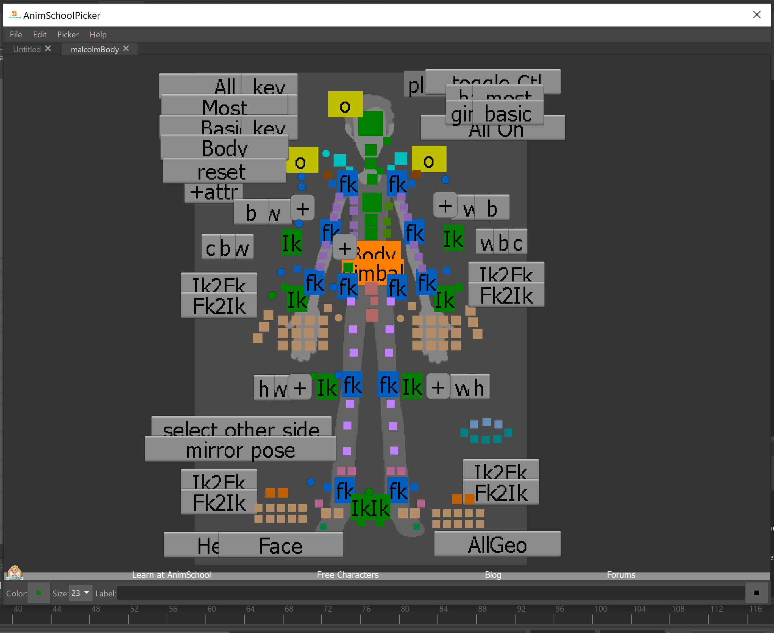Click the Body select button
This screenshot has height=633, width=774.
click(x=224, y=147)
